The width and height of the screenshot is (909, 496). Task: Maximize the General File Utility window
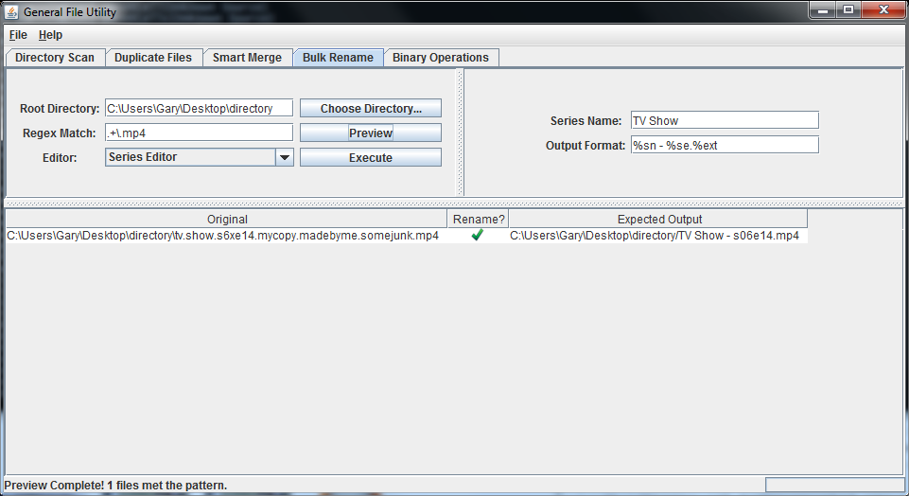tap(848, 9)
